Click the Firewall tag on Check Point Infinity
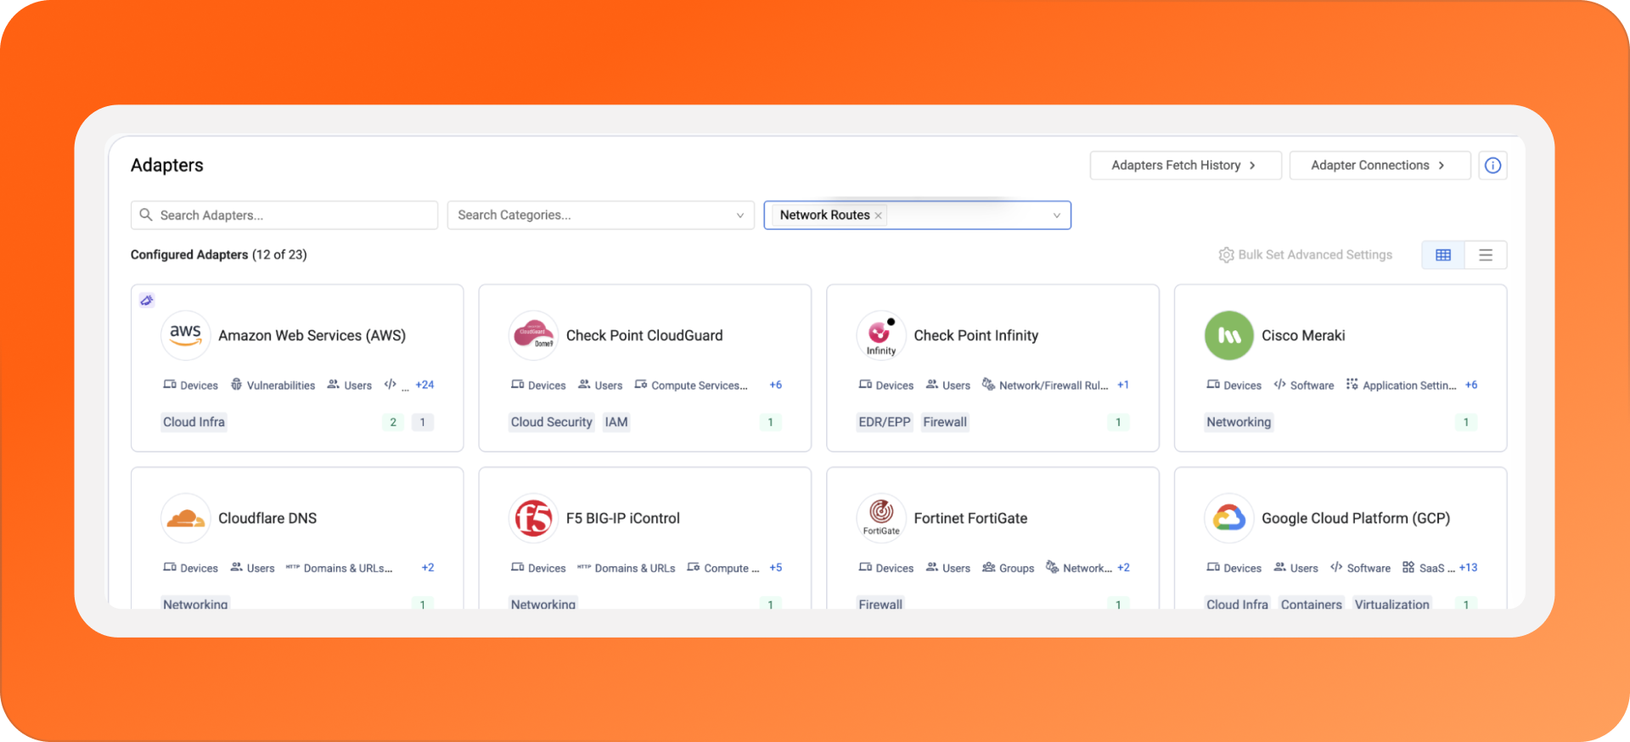 [945, 422]
